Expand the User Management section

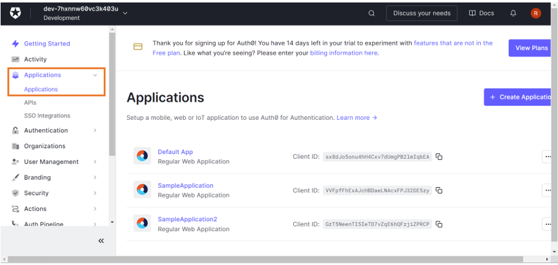51,162
